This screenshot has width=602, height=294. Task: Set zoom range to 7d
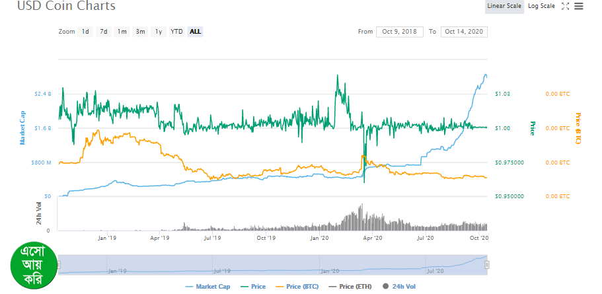click(x=104, y=32)
